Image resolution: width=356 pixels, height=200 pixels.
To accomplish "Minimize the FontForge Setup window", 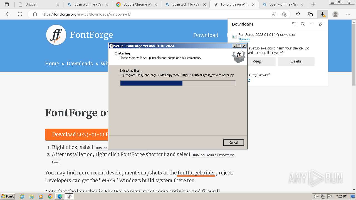I will [x=234, y=46].
